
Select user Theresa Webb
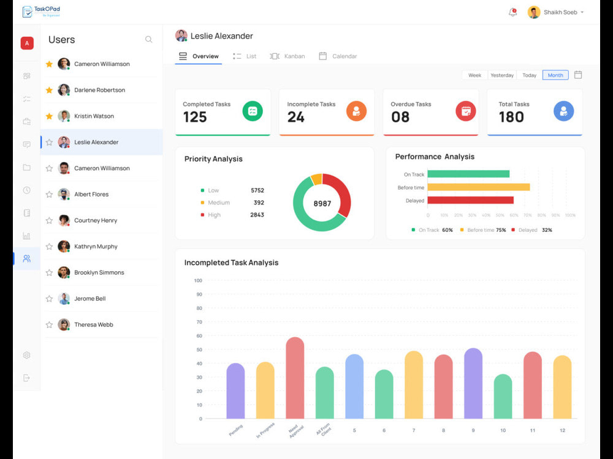101,325
